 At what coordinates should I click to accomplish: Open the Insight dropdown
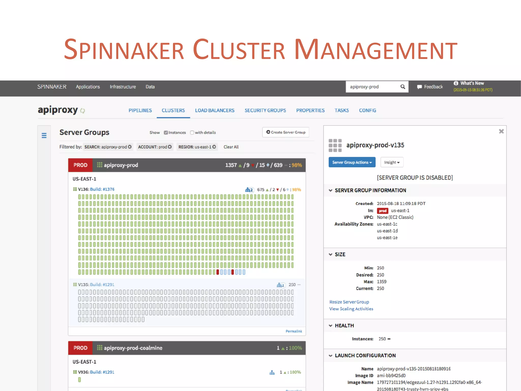point(392,162)
